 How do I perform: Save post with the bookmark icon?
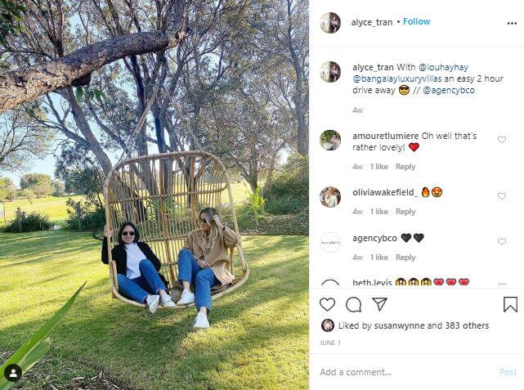tap(510, 304)
